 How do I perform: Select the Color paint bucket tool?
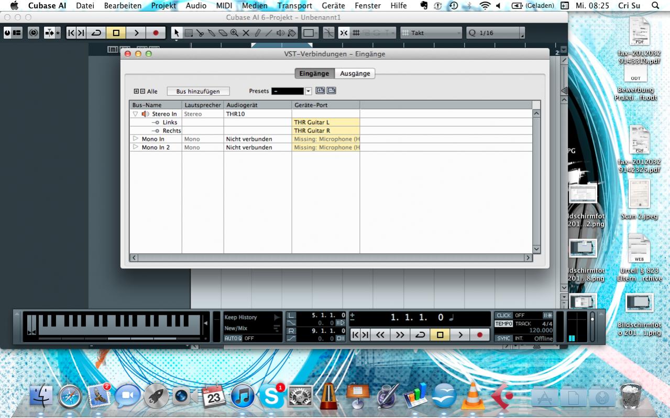tap(291, 32)
